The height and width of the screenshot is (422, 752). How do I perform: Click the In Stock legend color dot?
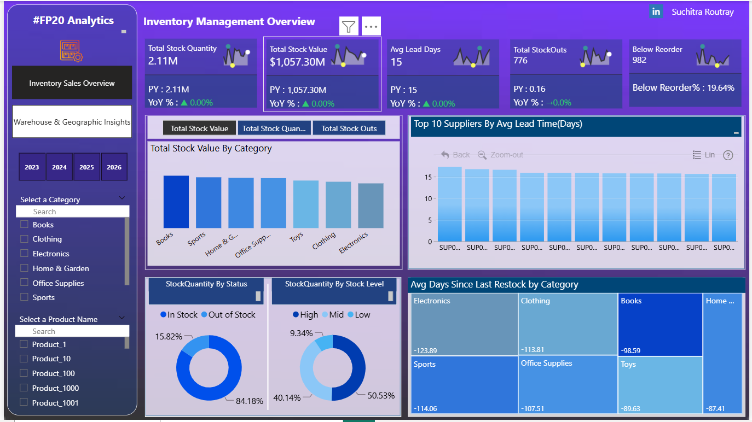pos(163,315)
